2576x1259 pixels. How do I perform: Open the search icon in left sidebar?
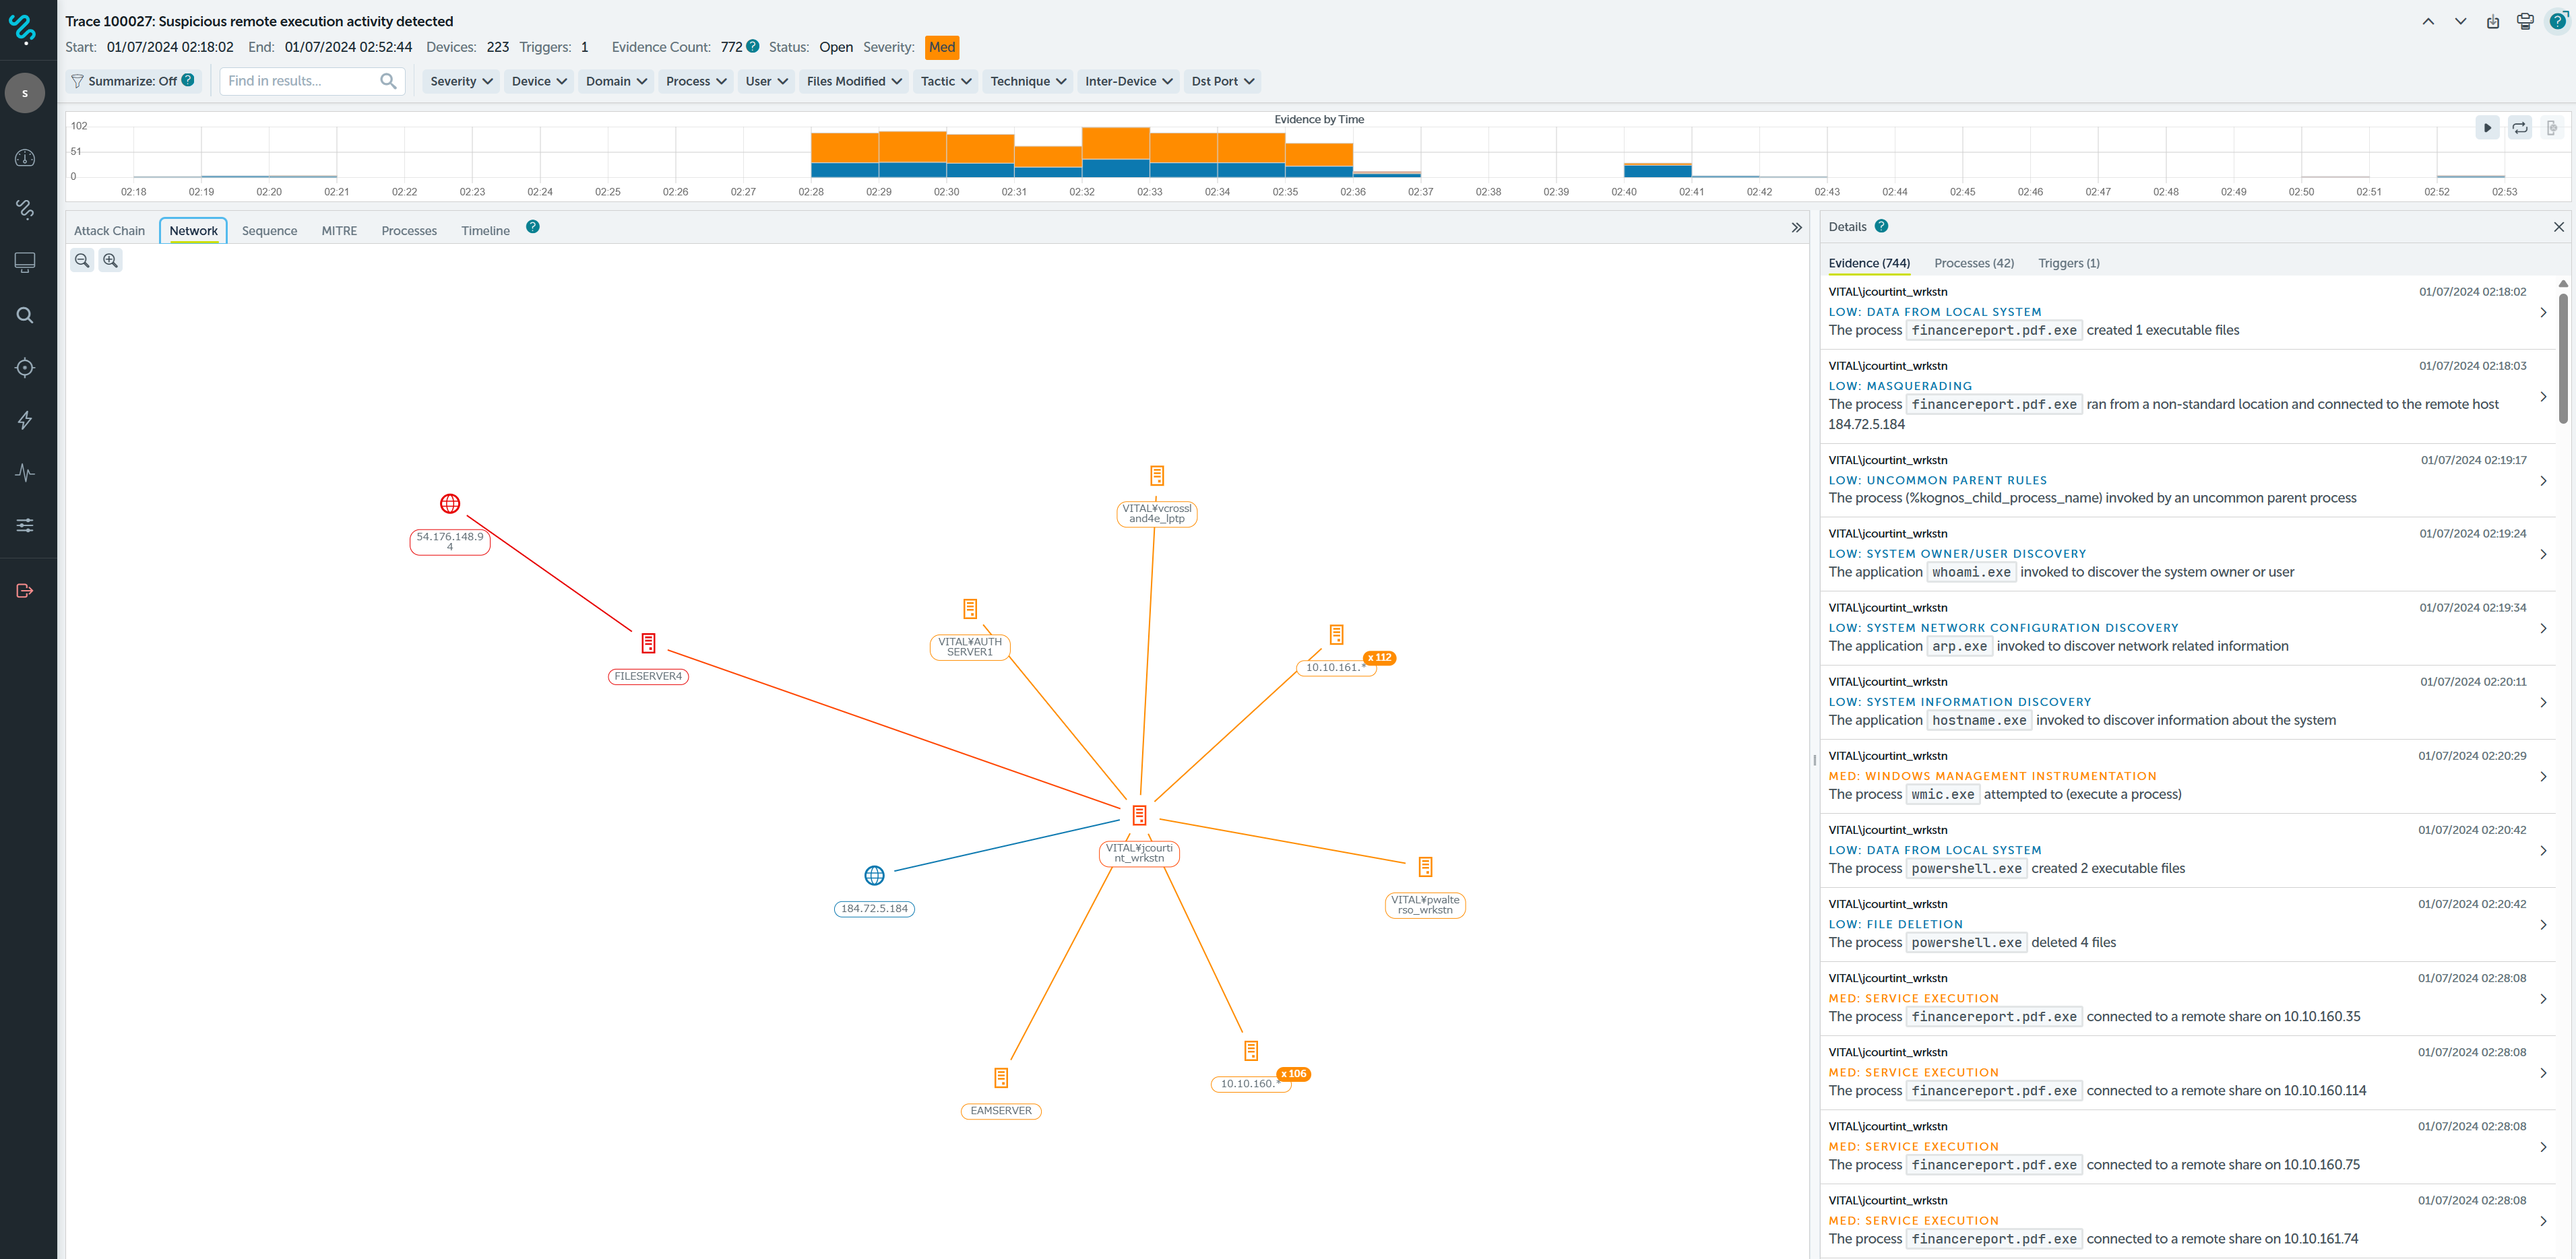click(25, 315)
